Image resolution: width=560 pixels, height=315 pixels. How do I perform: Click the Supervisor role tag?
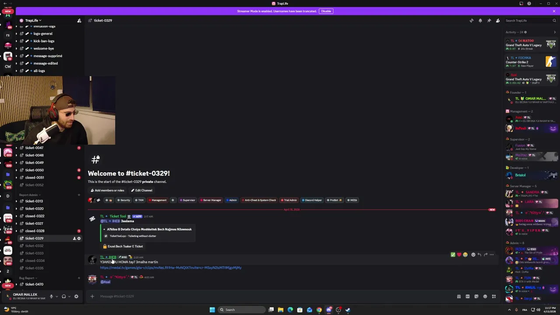(187, 200)
